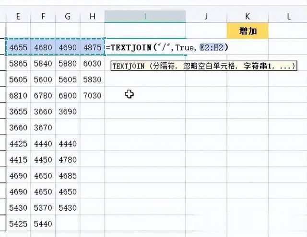Screen dimensions: 307x237
Task: Select the cell containing 6030
Action: 93,64
